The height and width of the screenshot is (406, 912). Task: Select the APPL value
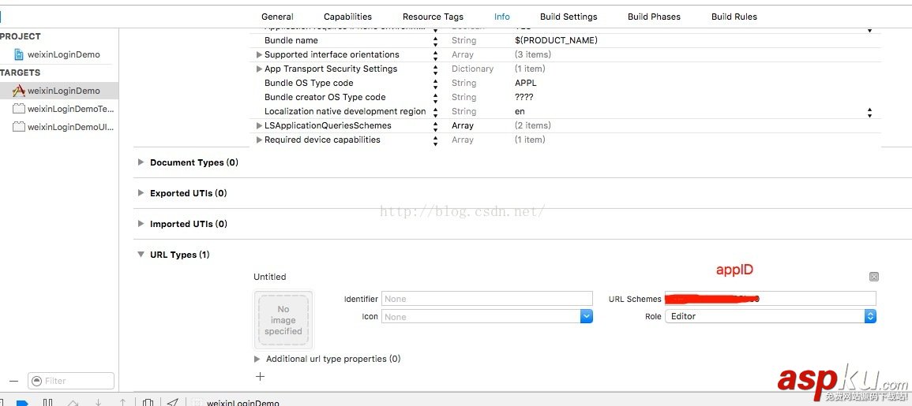(526, 83)
